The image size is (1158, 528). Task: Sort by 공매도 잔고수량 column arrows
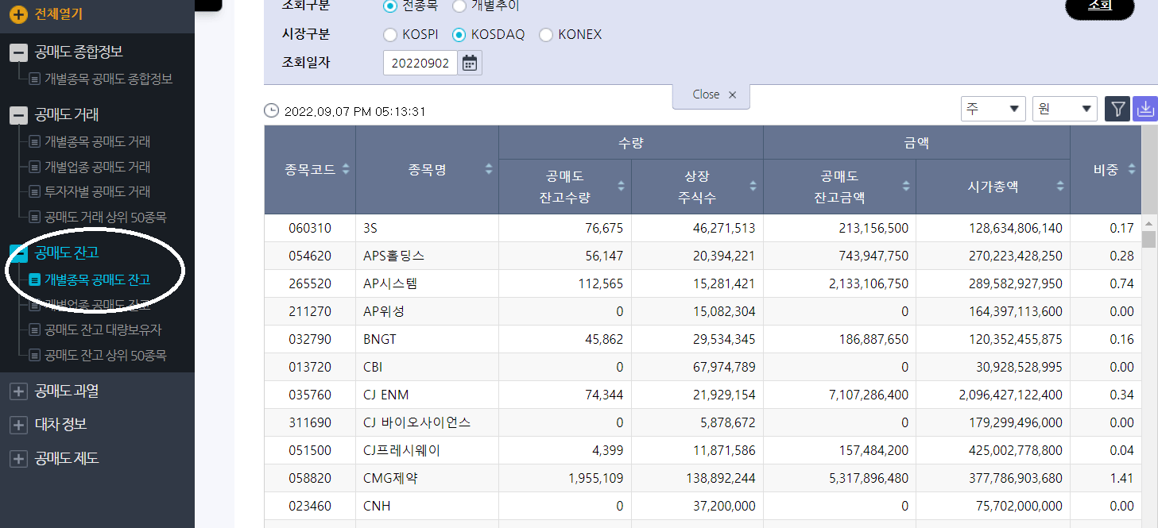[x=622, y=186]
